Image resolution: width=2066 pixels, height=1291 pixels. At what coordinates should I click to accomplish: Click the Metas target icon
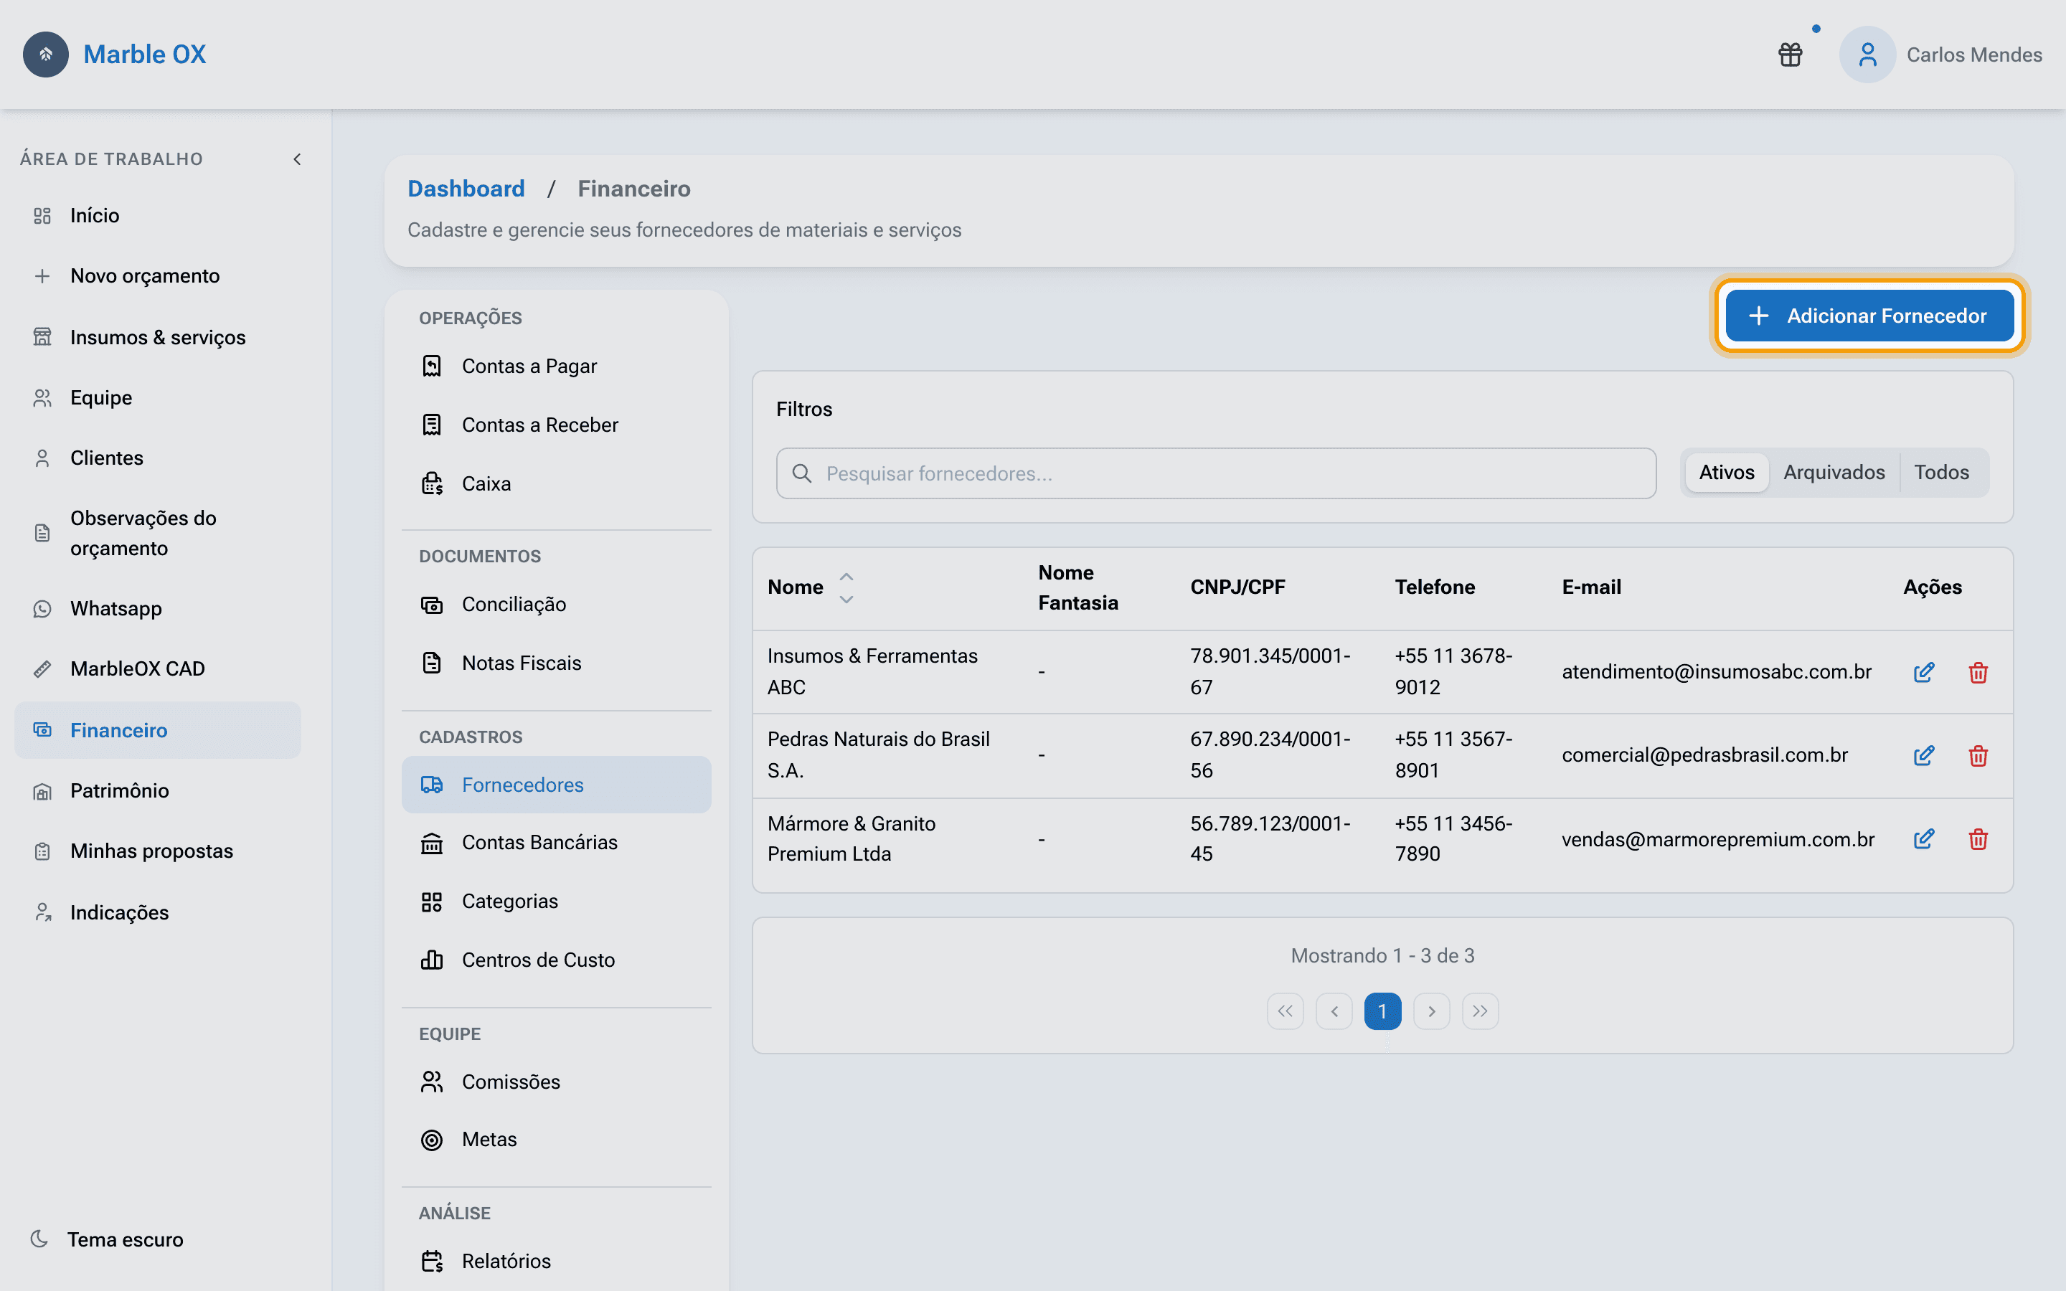[432, 1140]
